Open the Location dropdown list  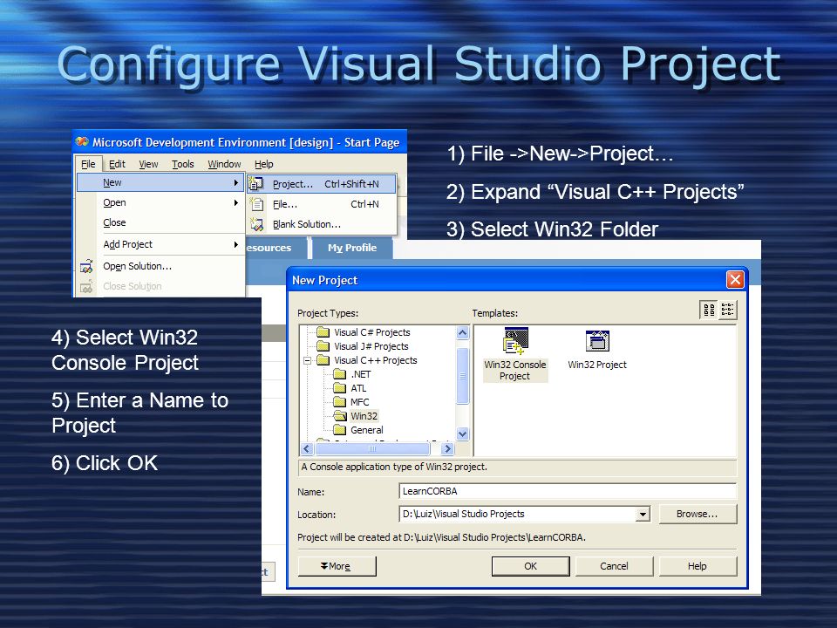tap(643, 515)
